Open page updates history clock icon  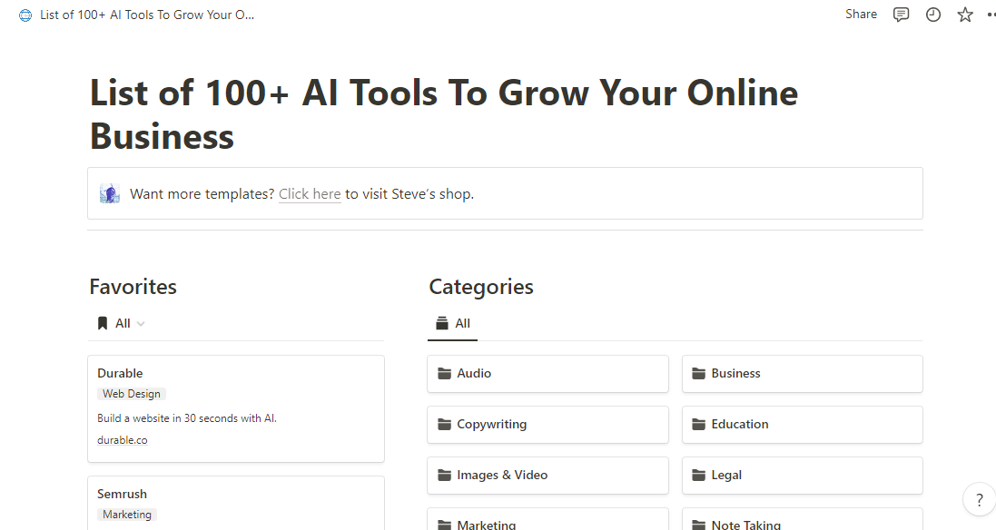tap(933, 15)
